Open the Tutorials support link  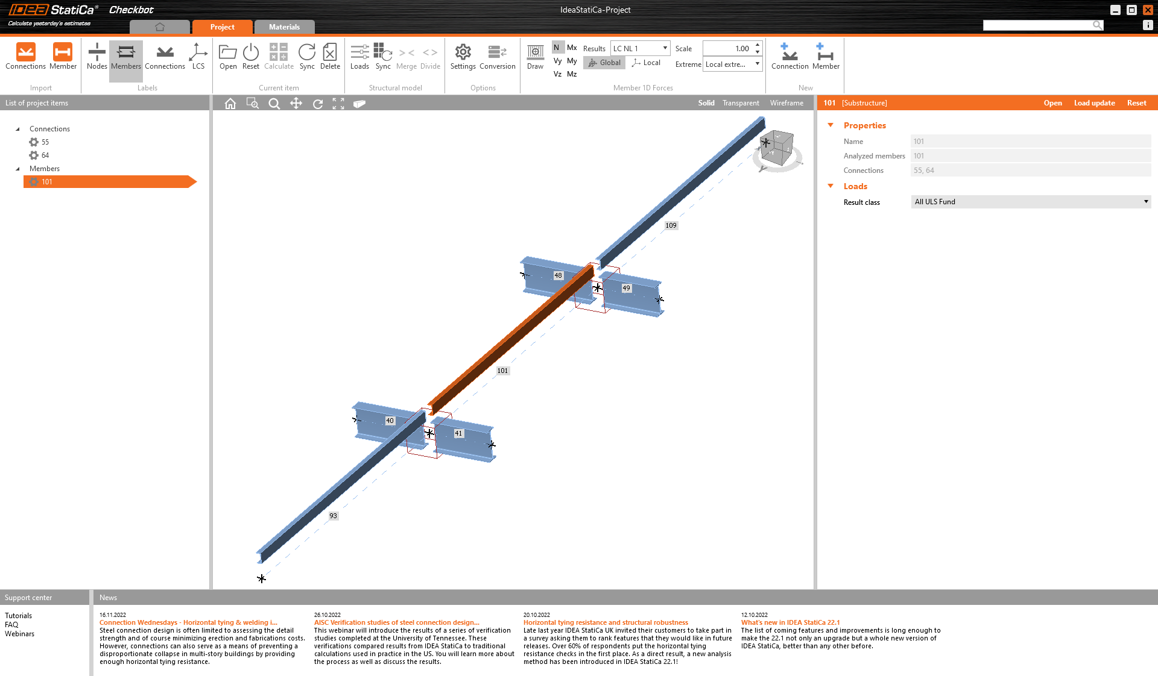point(19,616)
